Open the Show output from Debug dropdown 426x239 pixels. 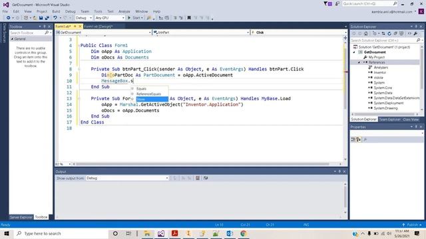click(127, 178)
